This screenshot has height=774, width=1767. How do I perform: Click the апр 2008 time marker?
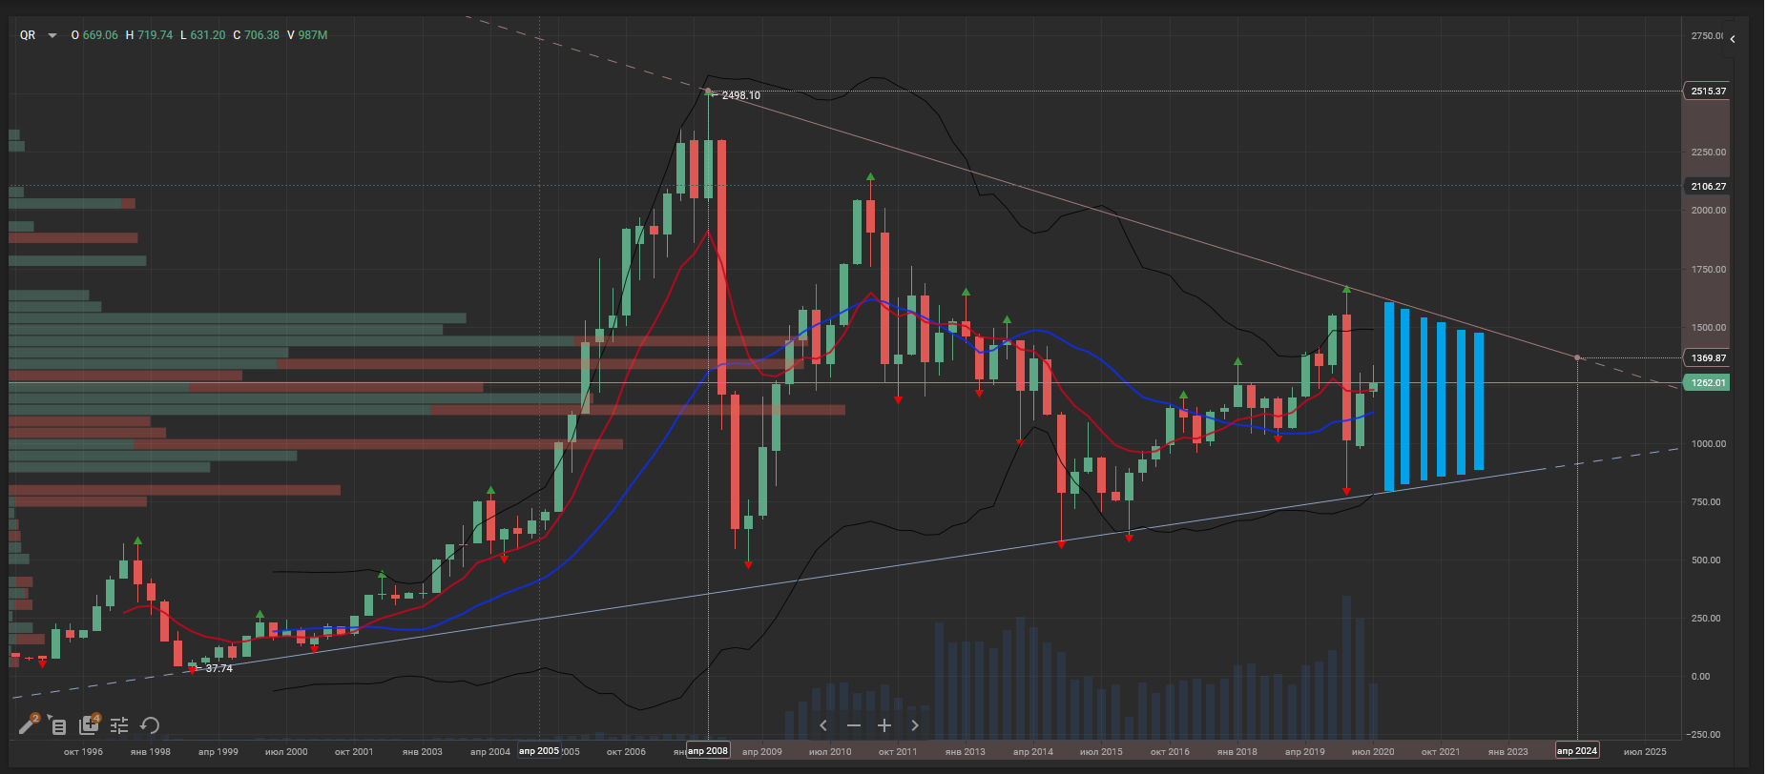coord(708,751)
